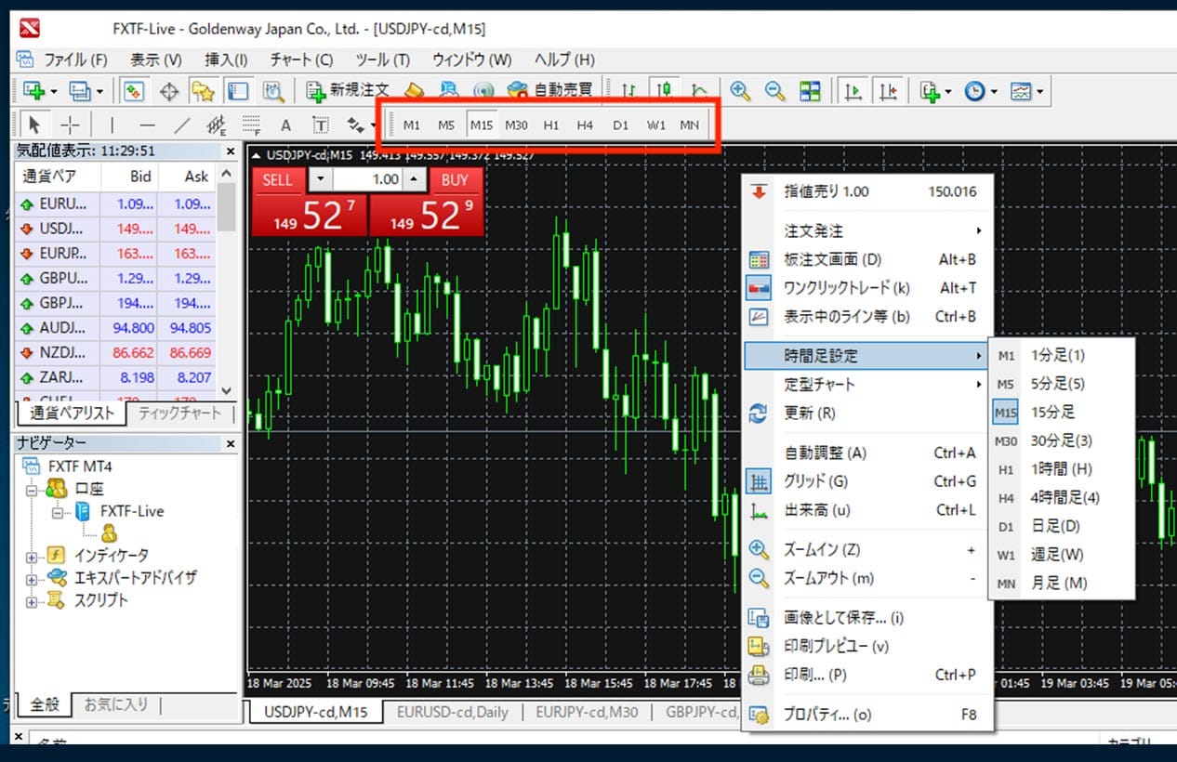1177x762 pixels.
Task: Open the periods clock dropdown arrow
Action: coord(994,90)
